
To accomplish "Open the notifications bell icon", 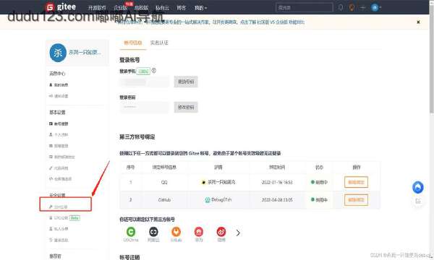I will (x=341, y=7).
